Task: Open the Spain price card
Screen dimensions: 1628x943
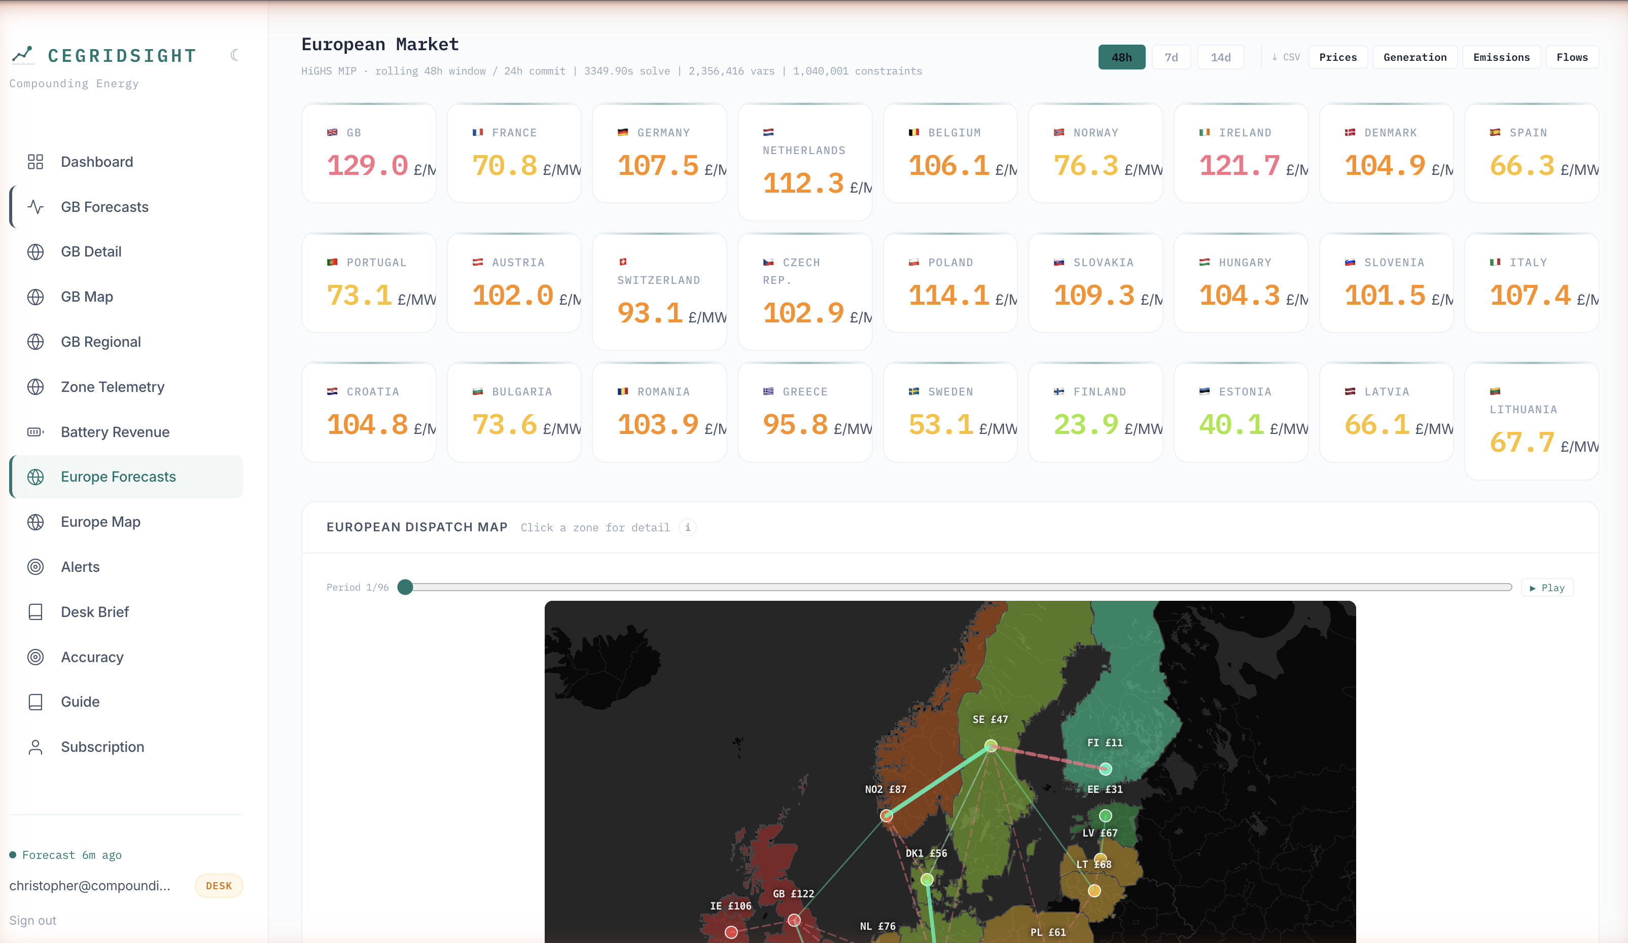Action: click(1532, 153)
